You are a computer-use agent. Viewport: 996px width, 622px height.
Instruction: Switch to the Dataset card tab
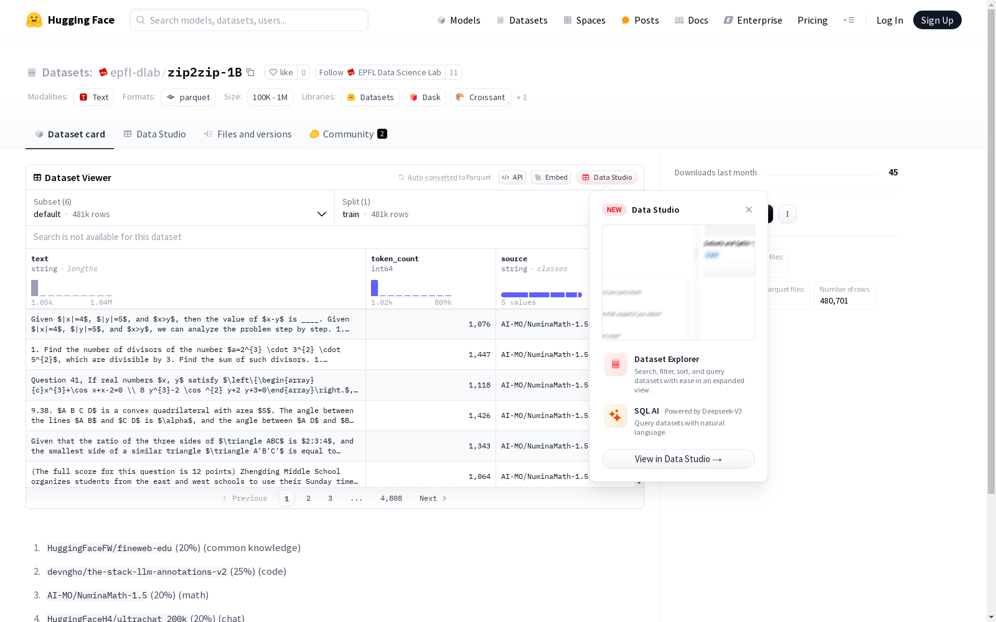(70, 134)
